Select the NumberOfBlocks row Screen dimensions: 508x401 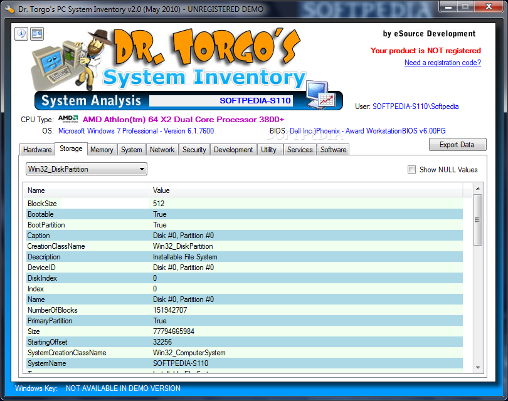point(245,310)
